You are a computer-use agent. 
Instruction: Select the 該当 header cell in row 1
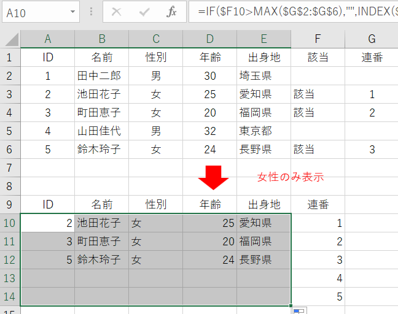point(318,58)
